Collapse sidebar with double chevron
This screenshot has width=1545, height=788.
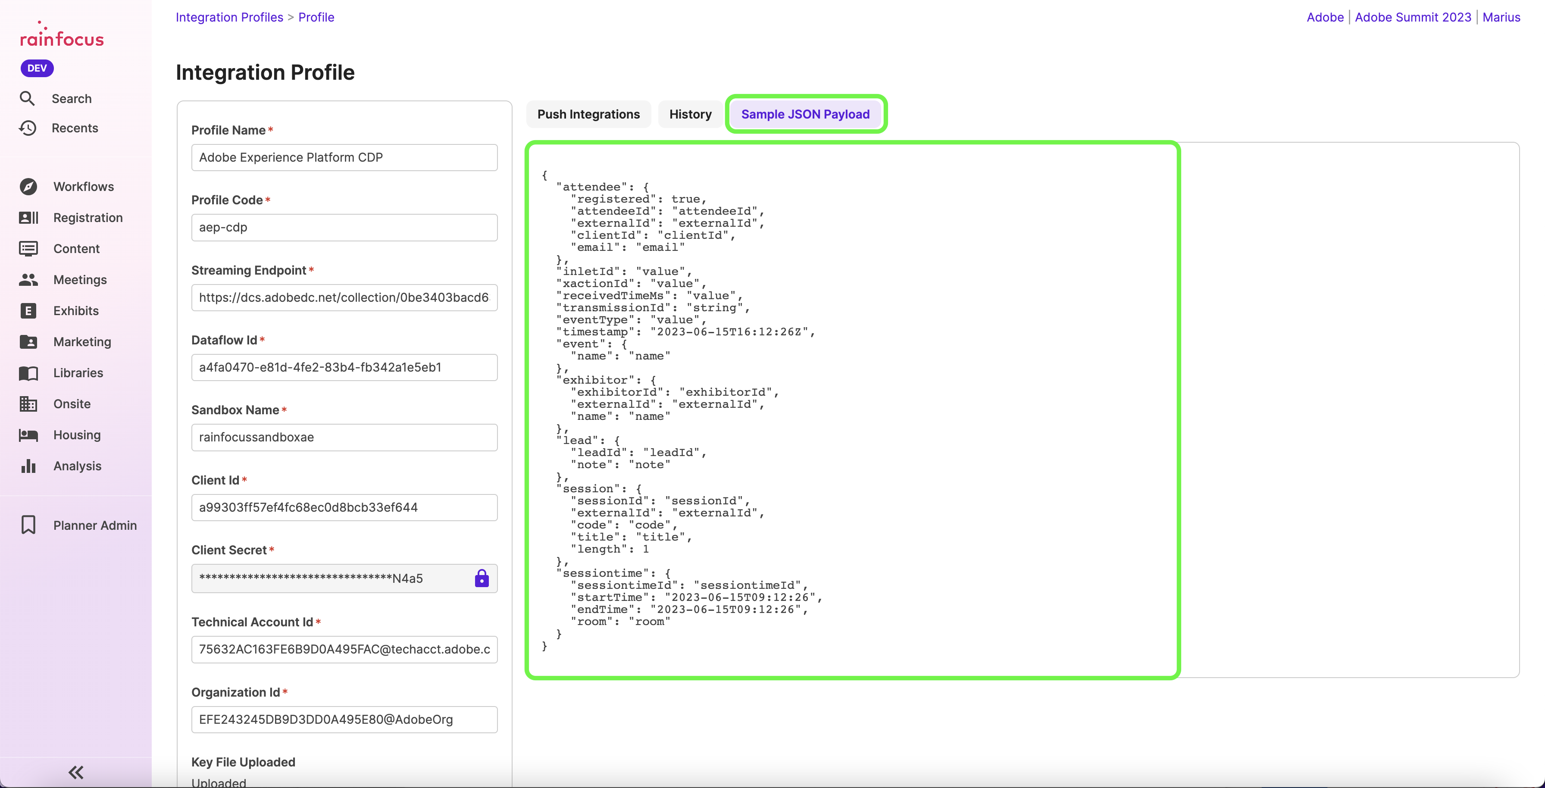pyautogui.click(x=75, y=772)
